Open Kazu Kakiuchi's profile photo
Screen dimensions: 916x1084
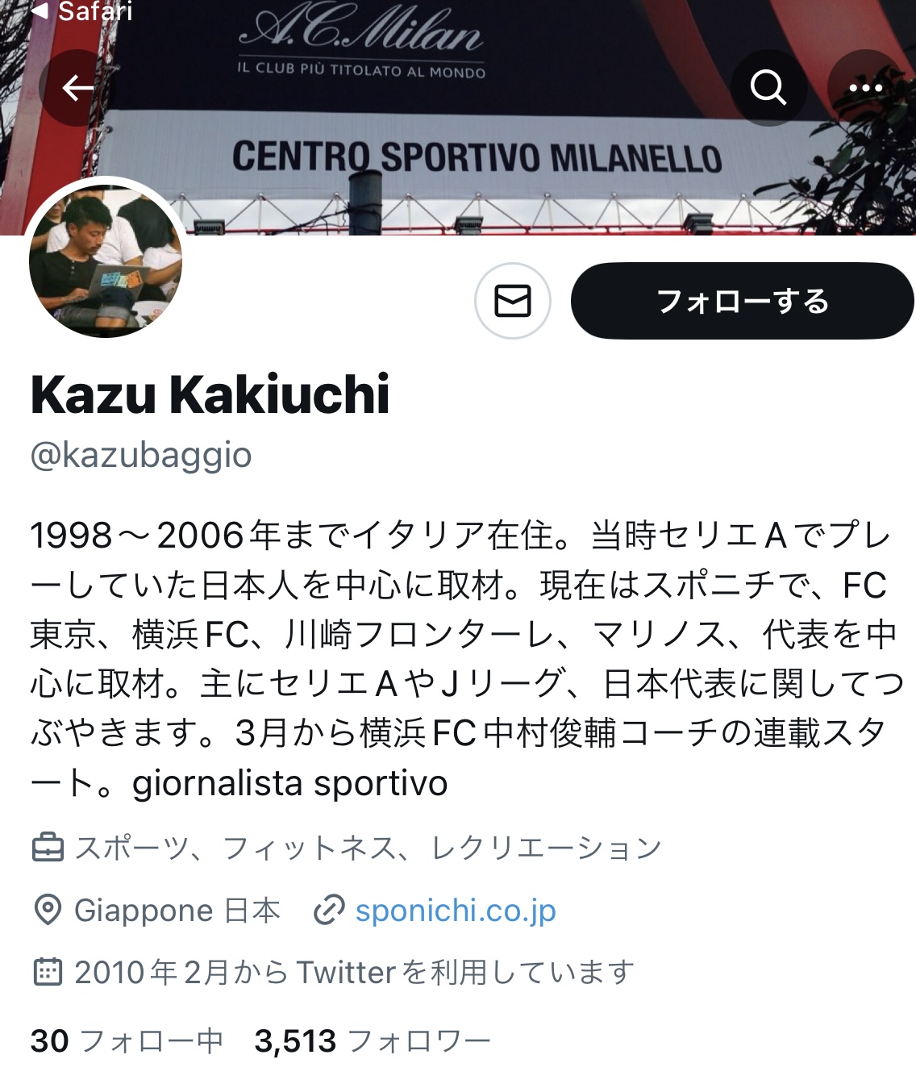[x=106, y=261]
